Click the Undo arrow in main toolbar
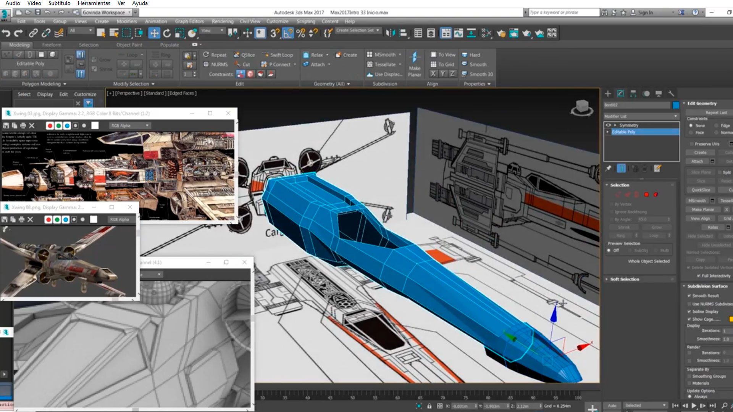Screen dimensions: 733x412 6,33
